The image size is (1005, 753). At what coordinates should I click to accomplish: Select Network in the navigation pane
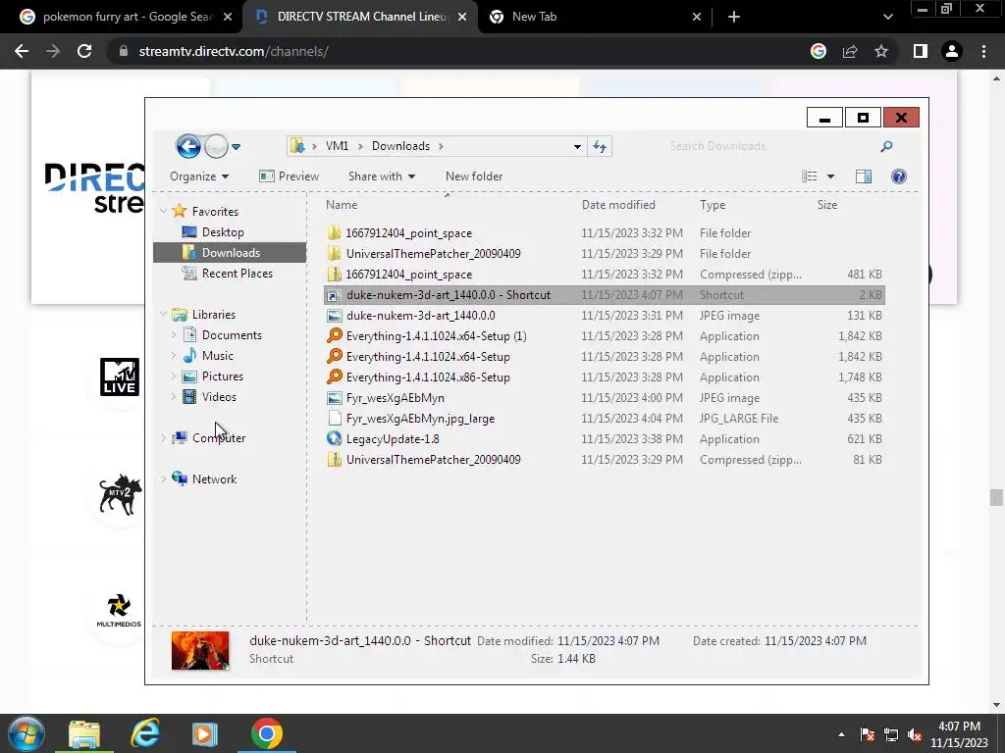pyautogui.click(x=214, y=478)
